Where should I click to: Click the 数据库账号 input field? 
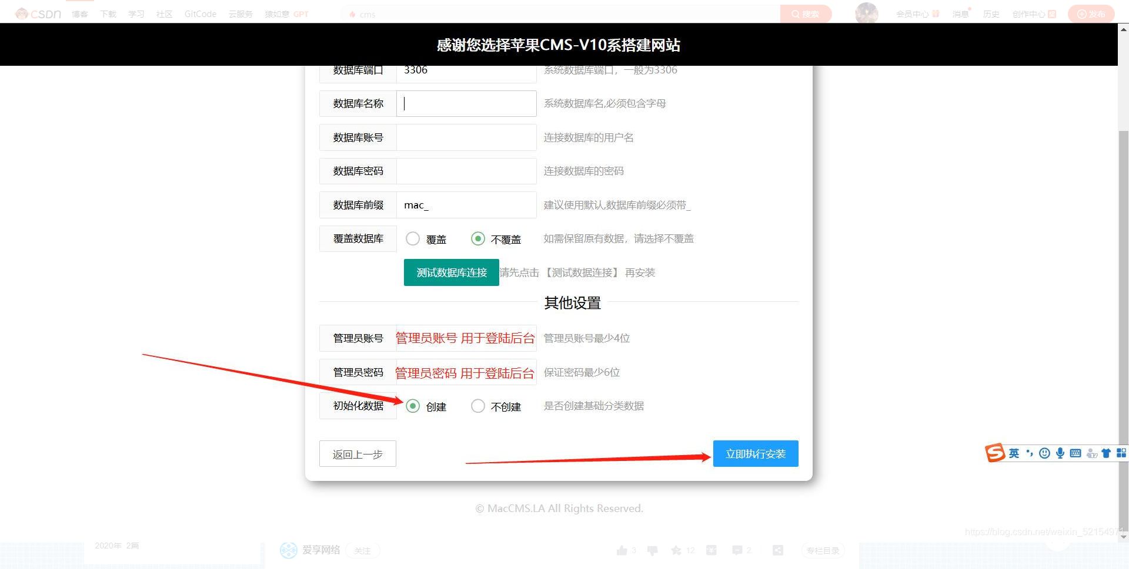[466, 137]
